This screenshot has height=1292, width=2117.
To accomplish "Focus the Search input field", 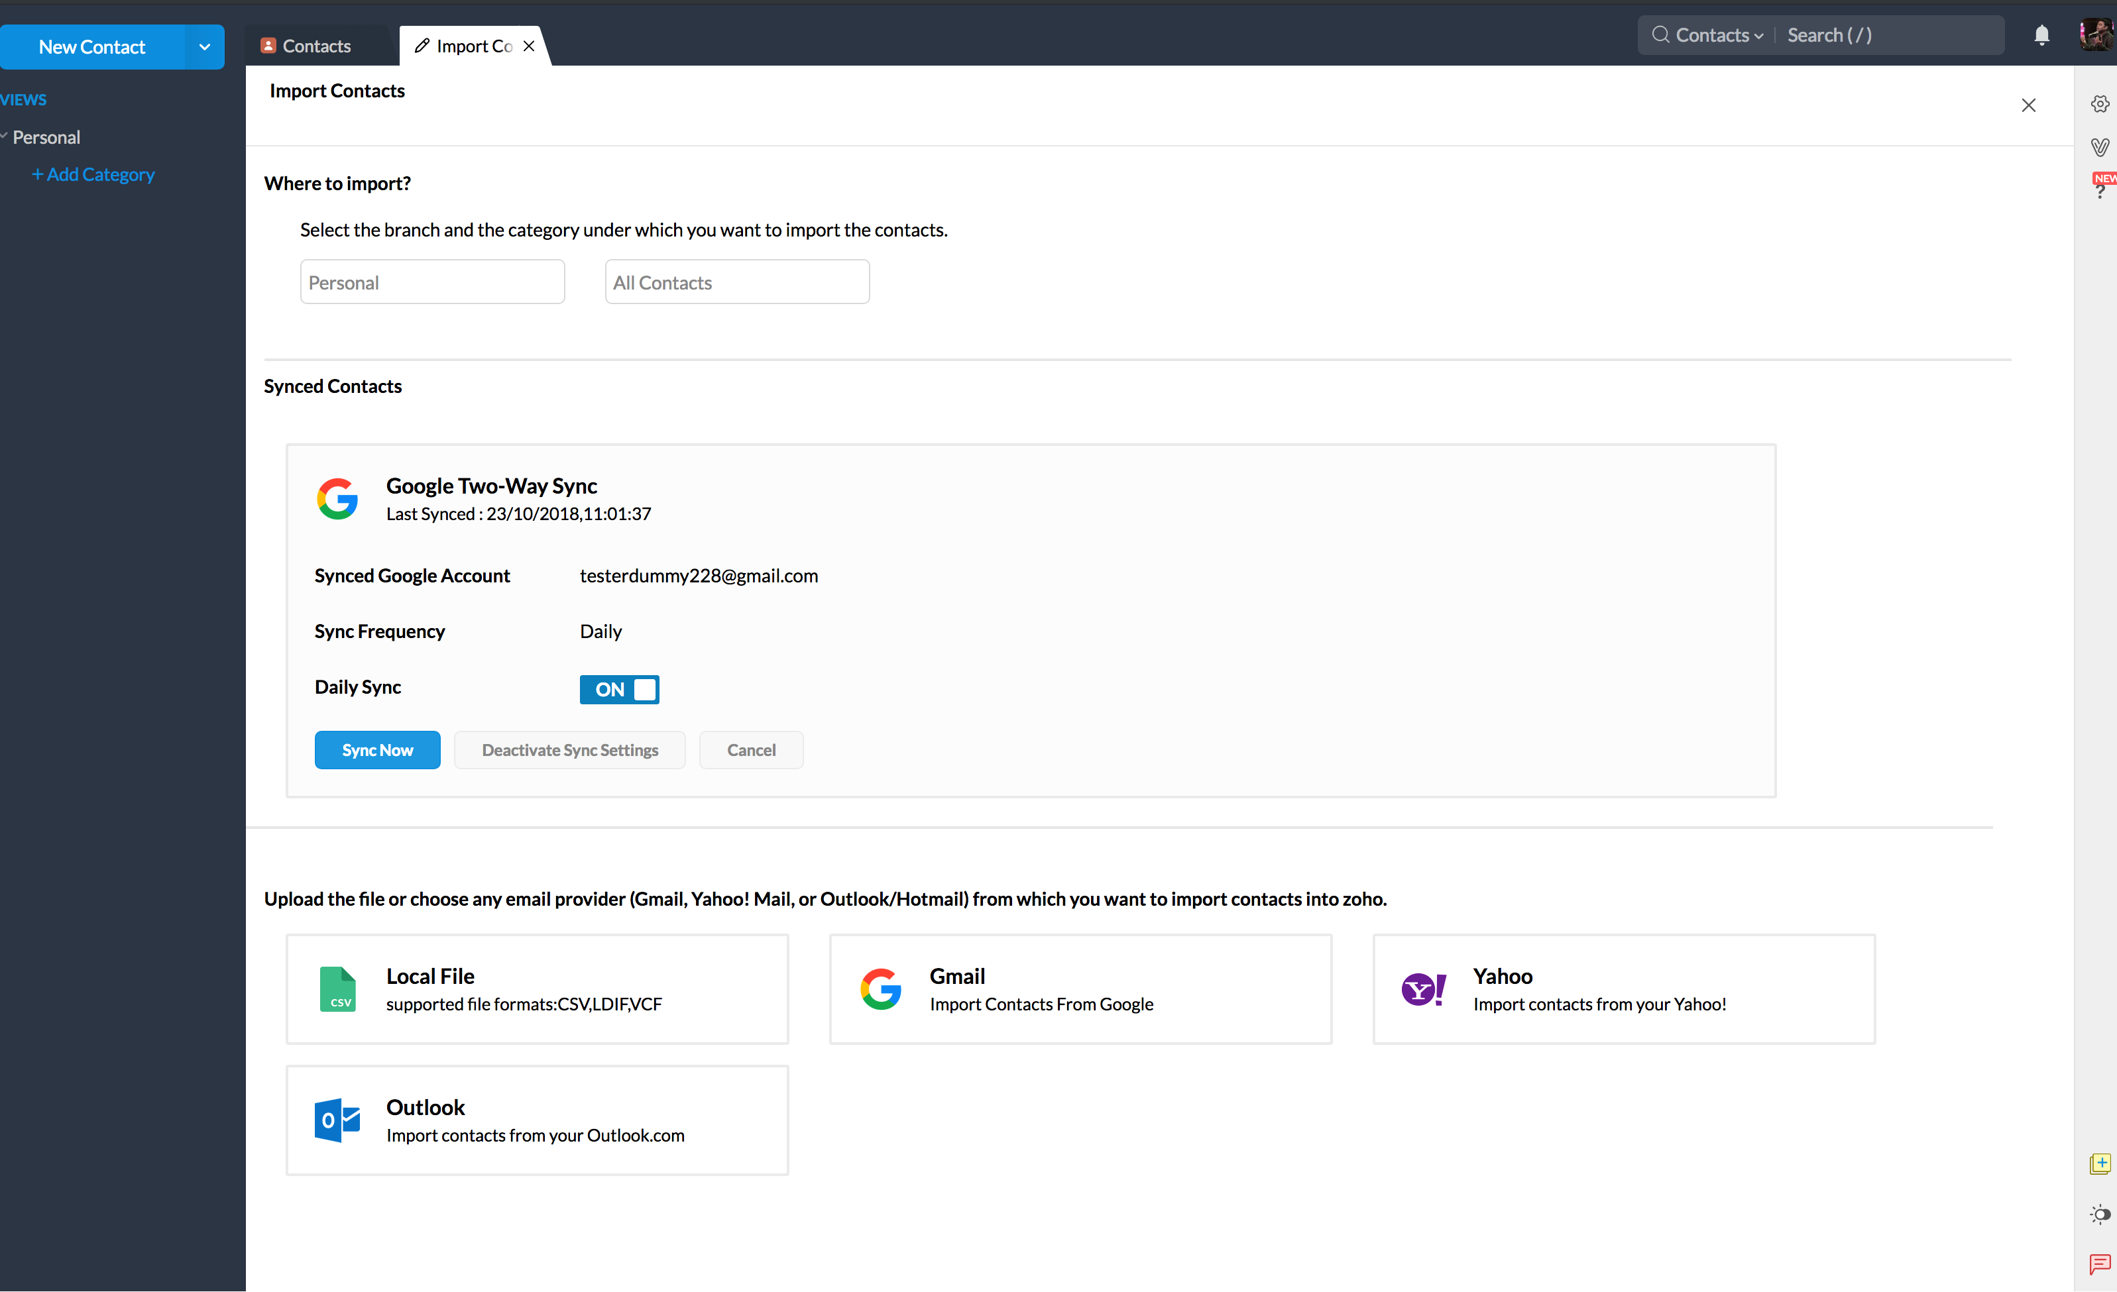I will 1890,35.
